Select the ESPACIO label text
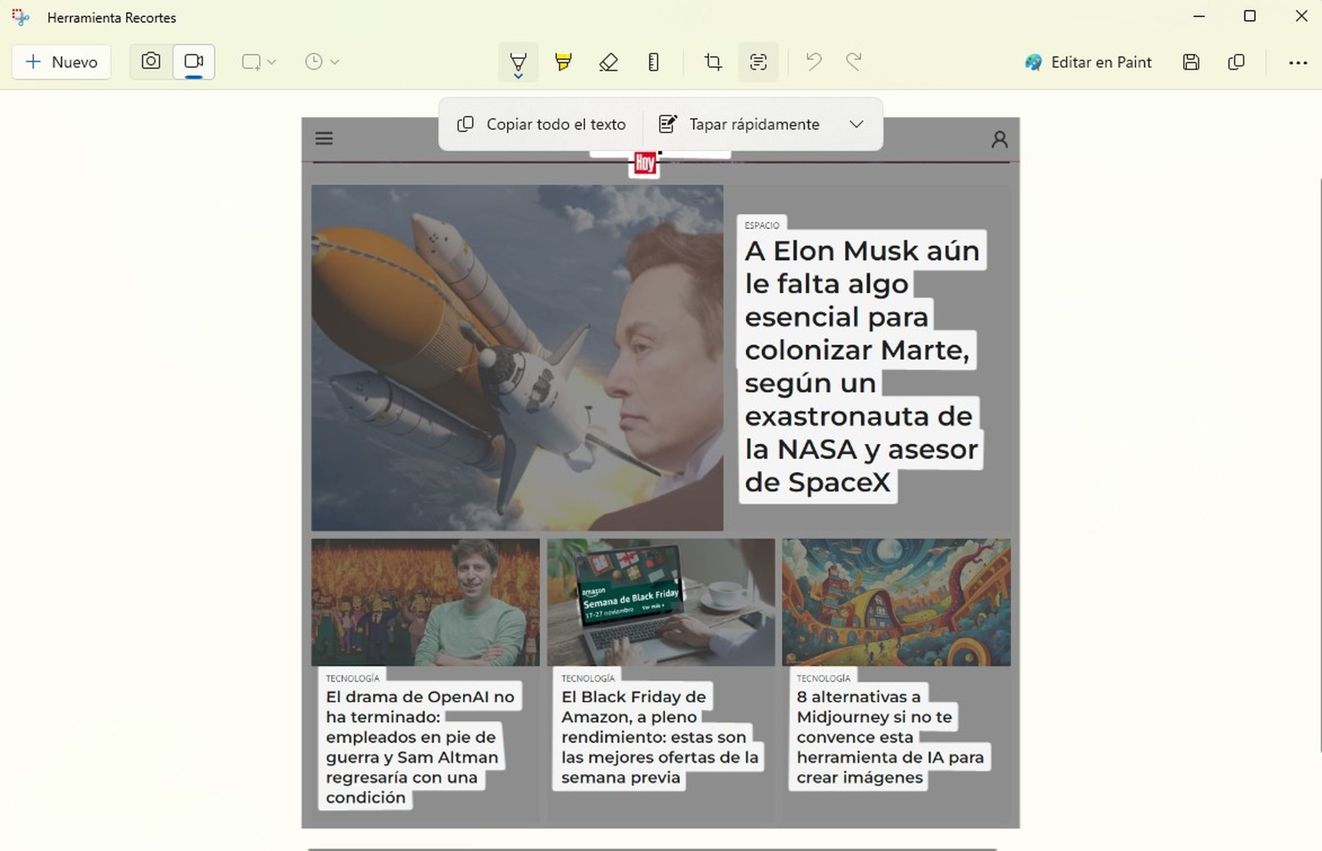The image size is (1322, 851). tap(762, 225)
